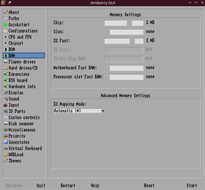
Task: Click the "Z3 Mapping Mode:" label
Action: point(70,104)
